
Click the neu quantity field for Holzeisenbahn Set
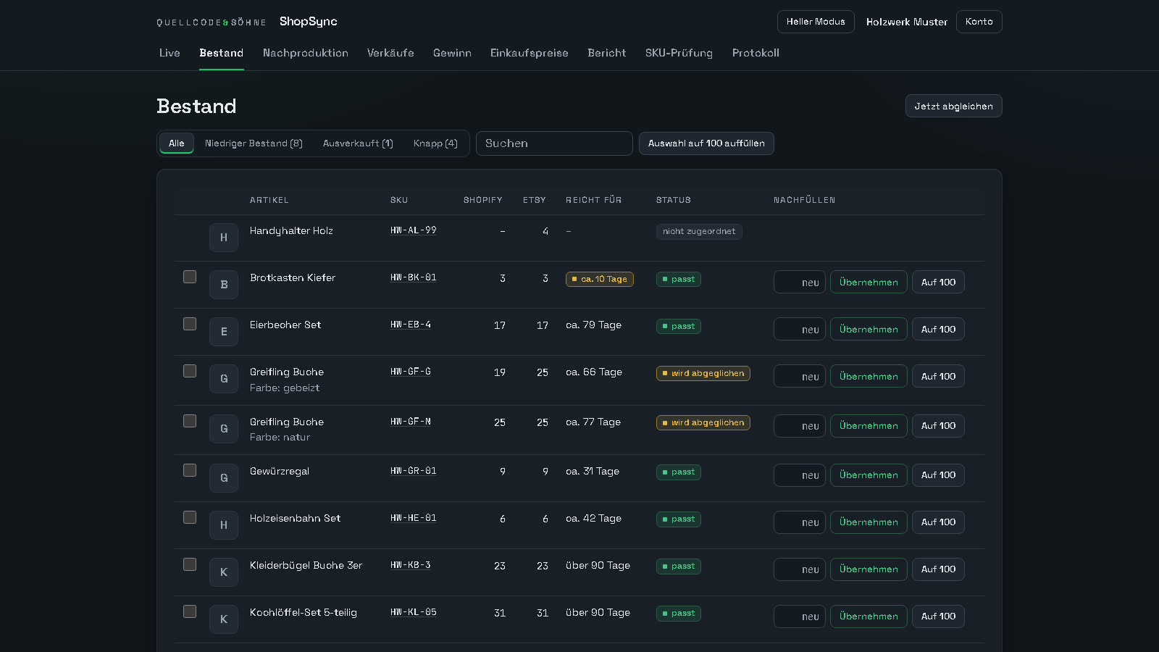[800, 522]
